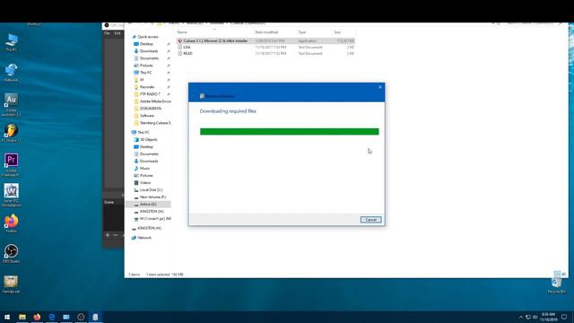Viewport: 574px width, 323px height.
Task: Click the taskbar clock and date
Action: 548,317
